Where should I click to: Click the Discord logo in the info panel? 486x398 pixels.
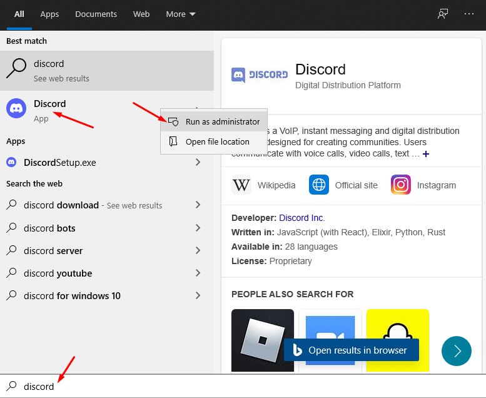260,74
